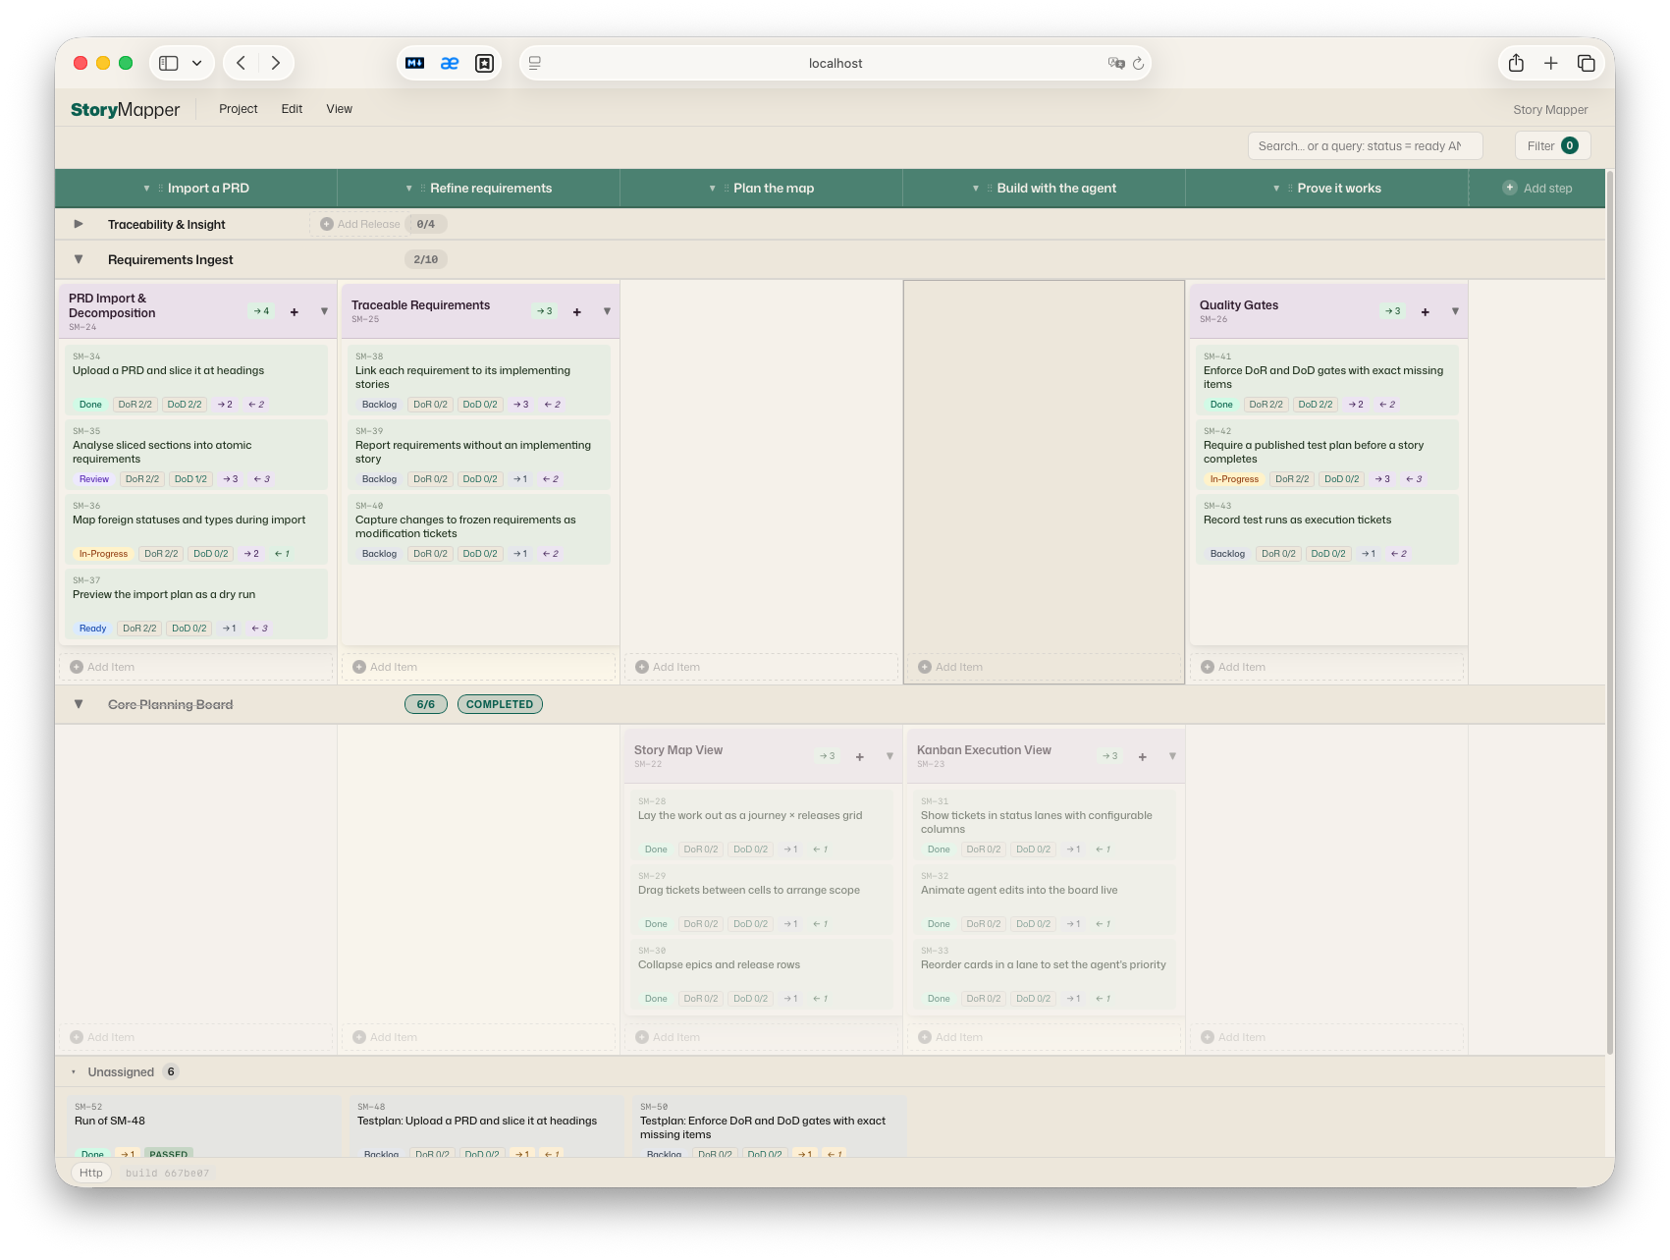This screenshot has width=1670, height=1260.
Task: Click the translate icon in address bar
Action: 1116,63
